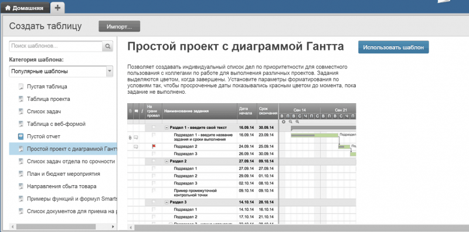Open new tab with plus icon
The width and height of the screenshot is (469, 232).
[57, 8]
